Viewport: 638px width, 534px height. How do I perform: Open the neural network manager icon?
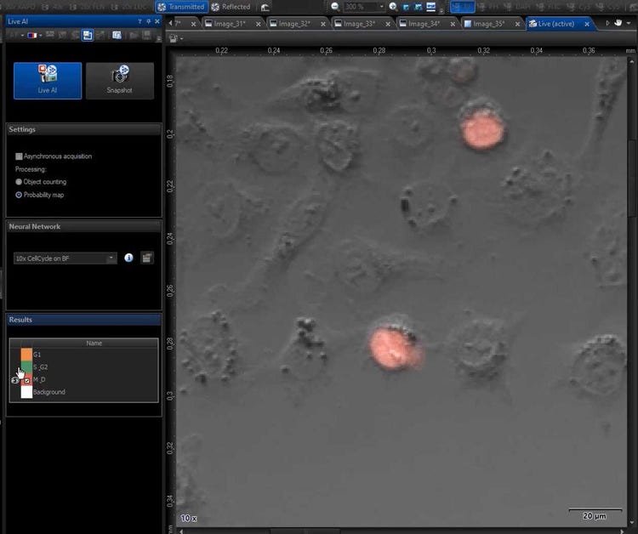click(x=146, y=258)
